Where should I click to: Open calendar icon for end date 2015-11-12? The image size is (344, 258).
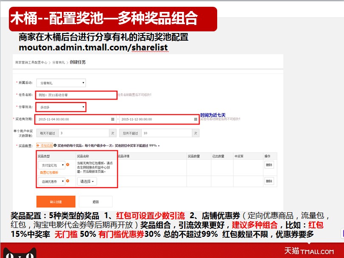point(196,119)
